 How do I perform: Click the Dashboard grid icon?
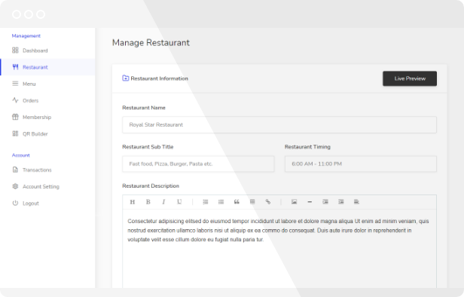(x=15, y=51)
